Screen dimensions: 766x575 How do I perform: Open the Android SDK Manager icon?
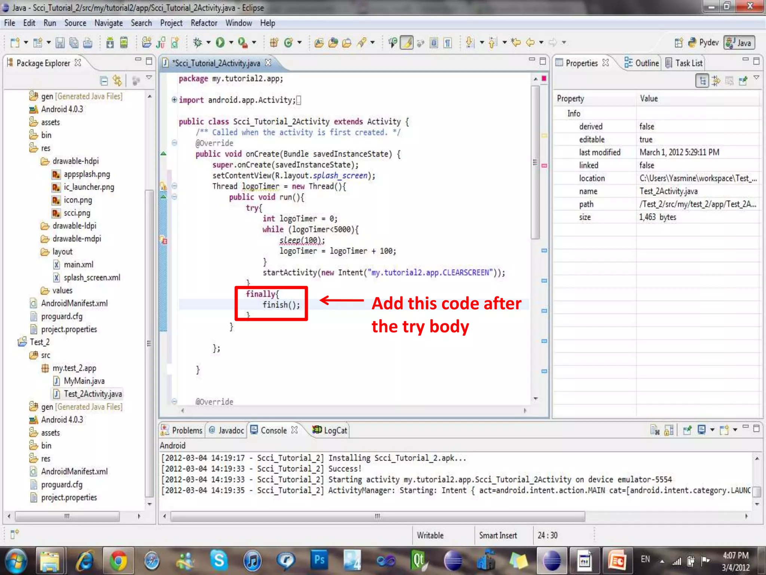click(x=110, y=43)
